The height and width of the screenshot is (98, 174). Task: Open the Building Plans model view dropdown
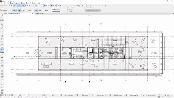pyautogui.click(x=124, y=95)
